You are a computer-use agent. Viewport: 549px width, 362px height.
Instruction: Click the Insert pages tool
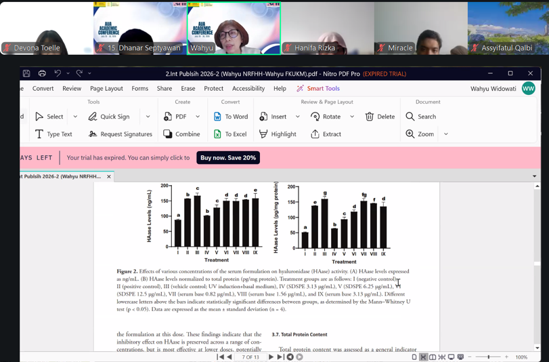[x=273, y=117]
